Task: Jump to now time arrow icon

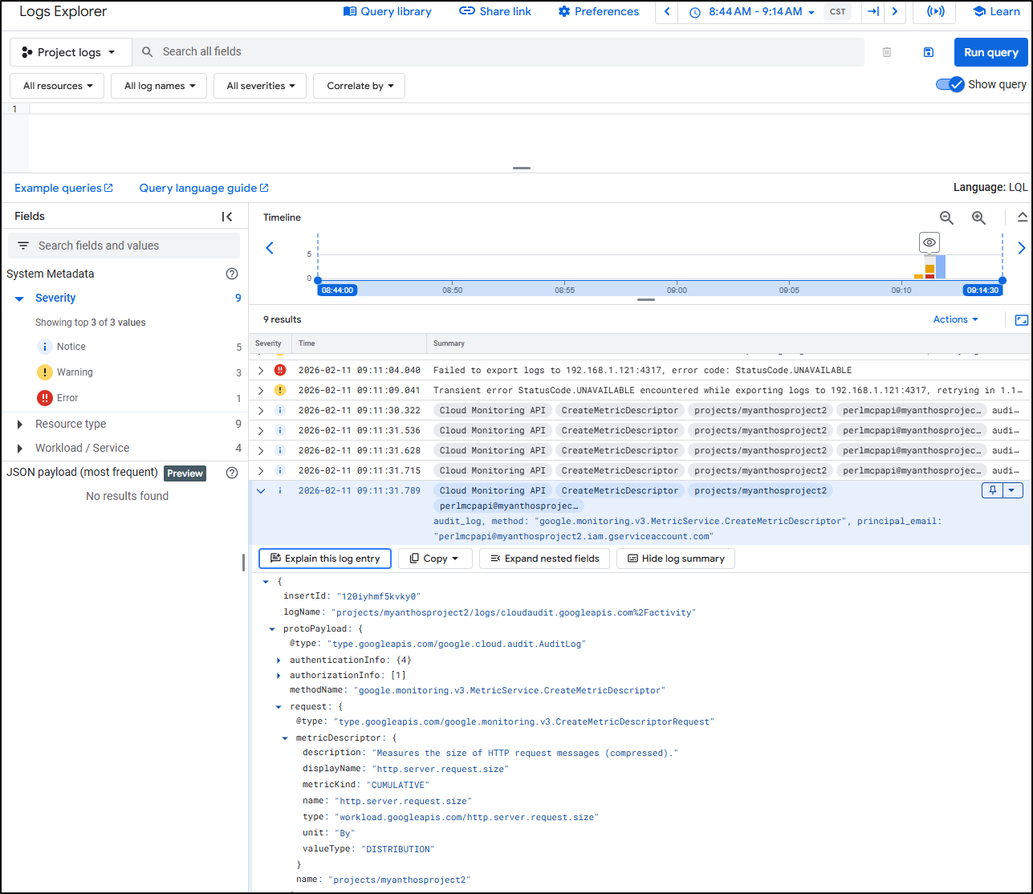Action: 873,12
